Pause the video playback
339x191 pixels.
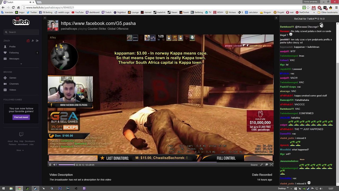point(50,165)
